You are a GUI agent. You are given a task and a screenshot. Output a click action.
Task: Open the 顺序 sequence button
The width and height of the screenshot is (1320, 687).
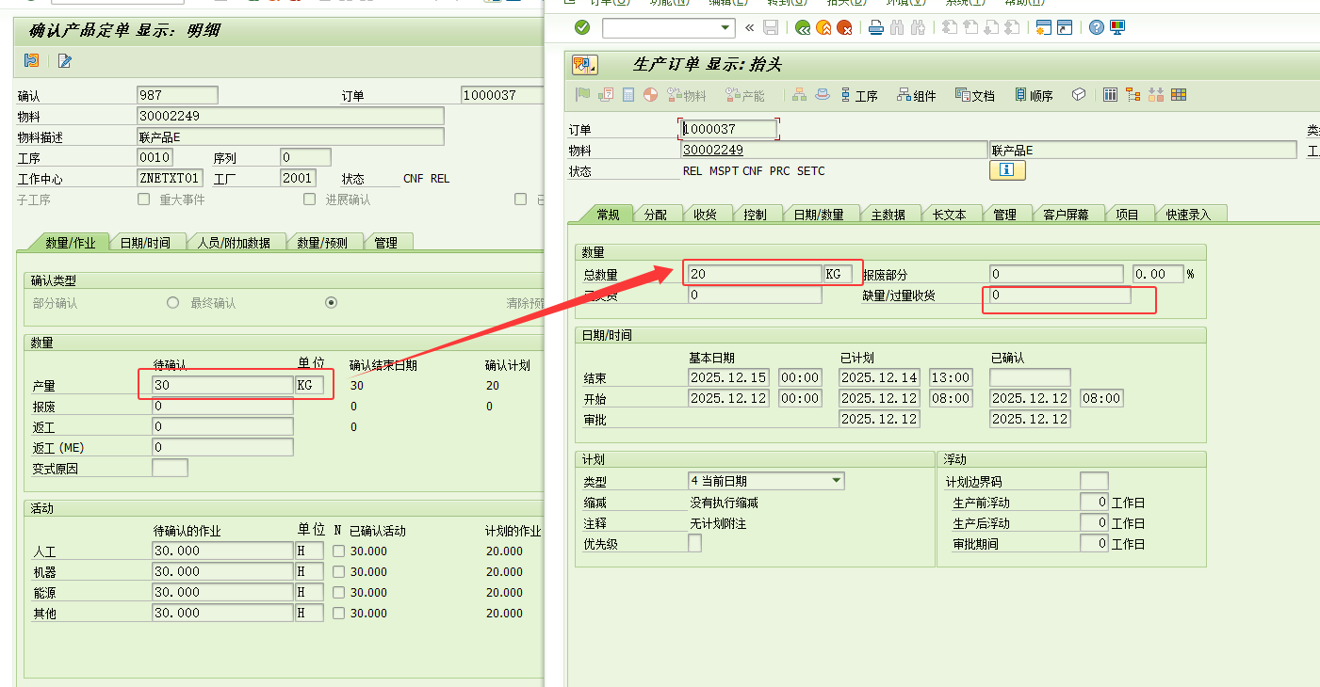1034,95
